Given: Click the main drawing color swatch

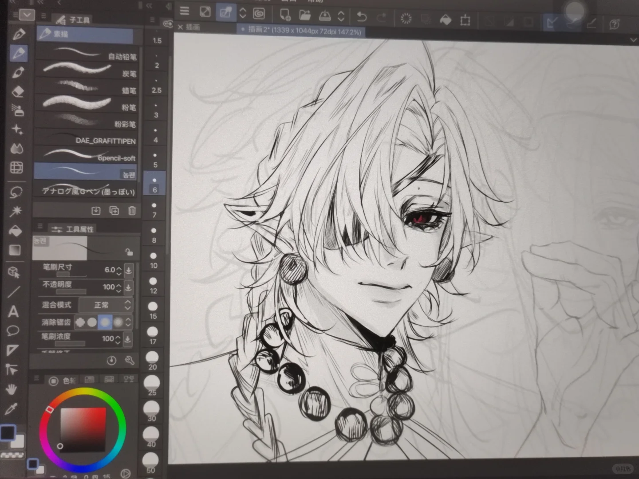Looking at the screenshot, I should (8, 432).
